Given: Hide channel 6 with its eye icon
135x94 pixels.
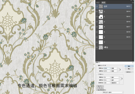Looking at the screenshot, I should [97, 37].
